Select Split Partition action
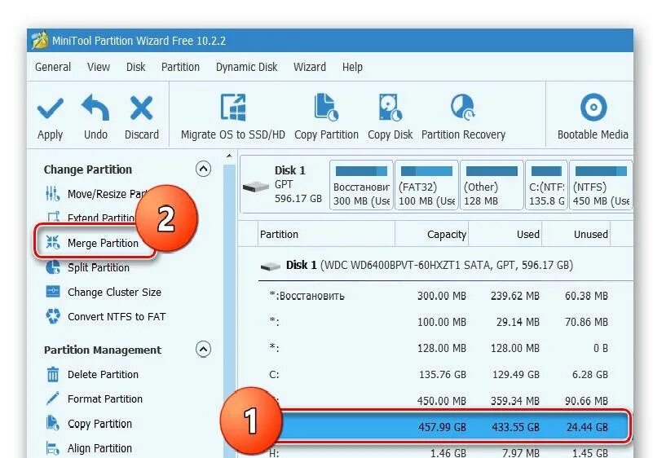653x458 pixels. click(x=87, y=267)
